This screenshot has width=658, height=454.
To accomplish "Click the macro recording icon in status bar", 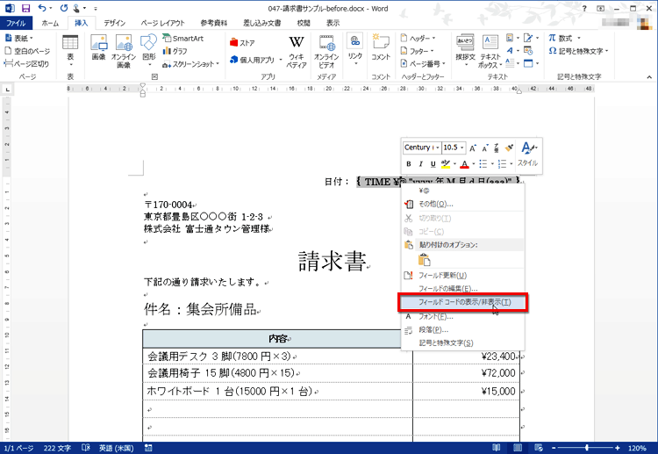I will (148, 448).
